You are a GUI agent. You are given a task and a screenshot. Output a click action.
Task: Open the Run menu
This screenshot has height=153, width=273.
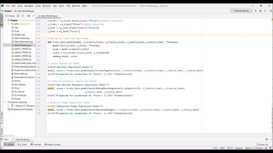coord(55,6)
